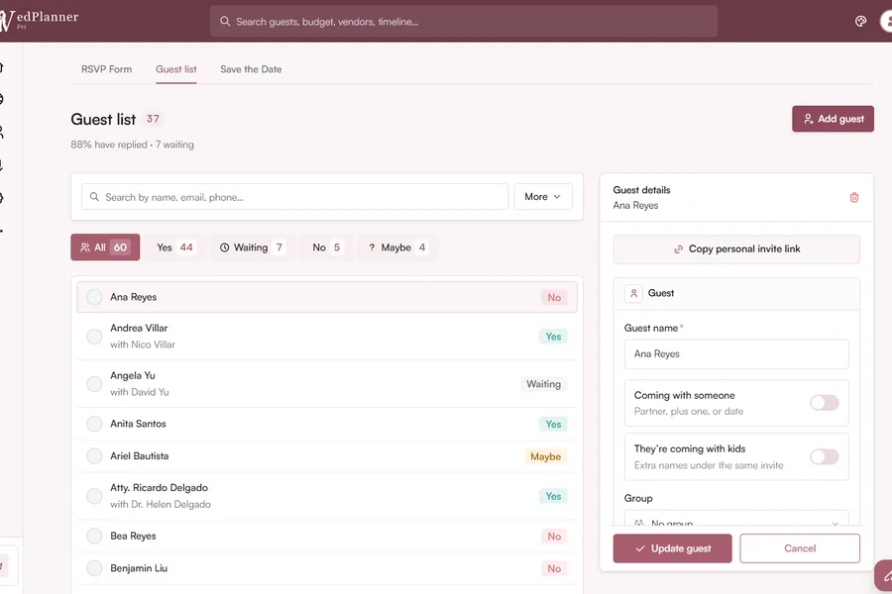The width and height of the screenshot is (892, 594).
Task: Open the More filters dropdown
Action: click(x=543, y=197)
